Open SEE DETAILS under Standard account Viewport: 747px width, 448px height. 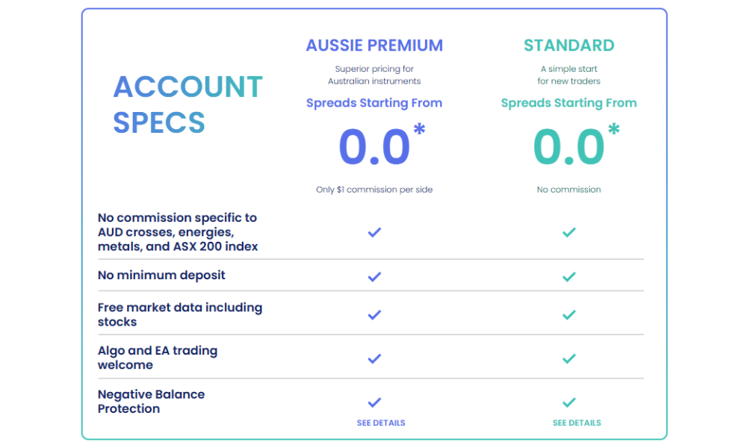click(x=577, y=423)
